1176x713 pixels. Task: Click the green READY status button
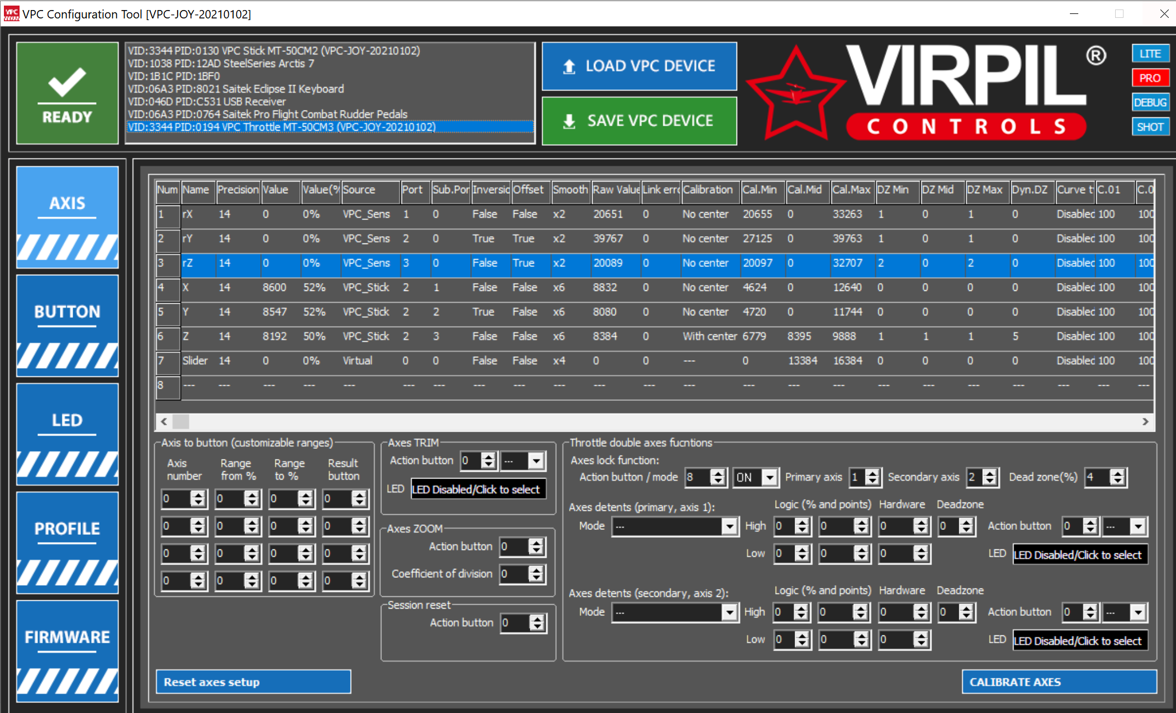(x=67, y=93)
